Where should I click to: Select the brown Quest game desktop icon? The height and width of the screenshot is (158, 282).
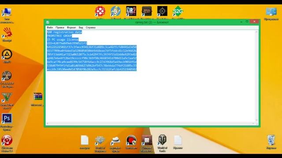coord(147,11)
